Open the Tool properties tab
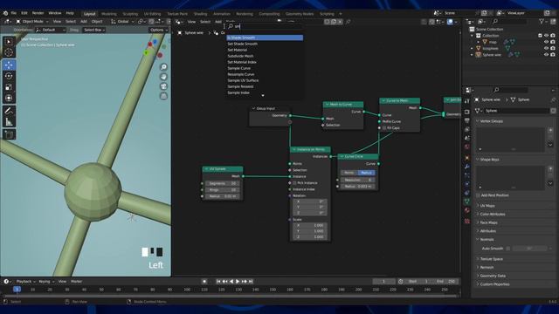 [x=467, y=101]
